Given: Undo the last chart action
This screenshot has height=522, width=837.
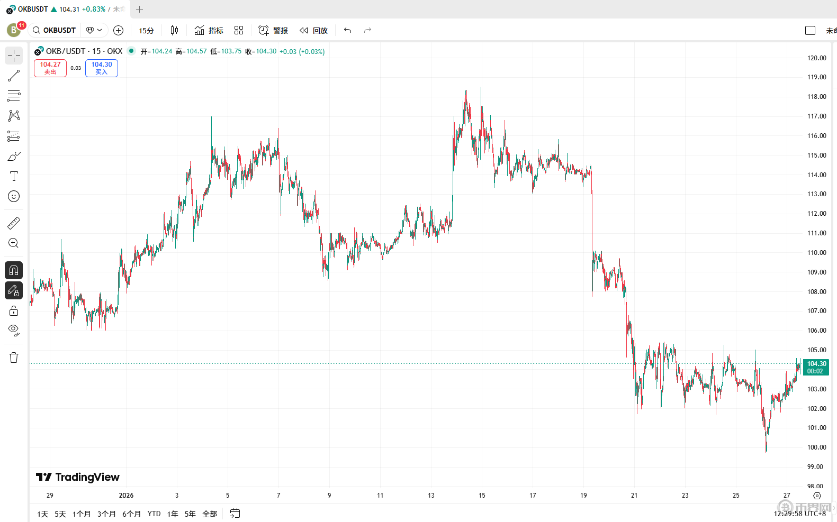Looking at the screenshot, I should pyautogui.click(x=347, y=30).
